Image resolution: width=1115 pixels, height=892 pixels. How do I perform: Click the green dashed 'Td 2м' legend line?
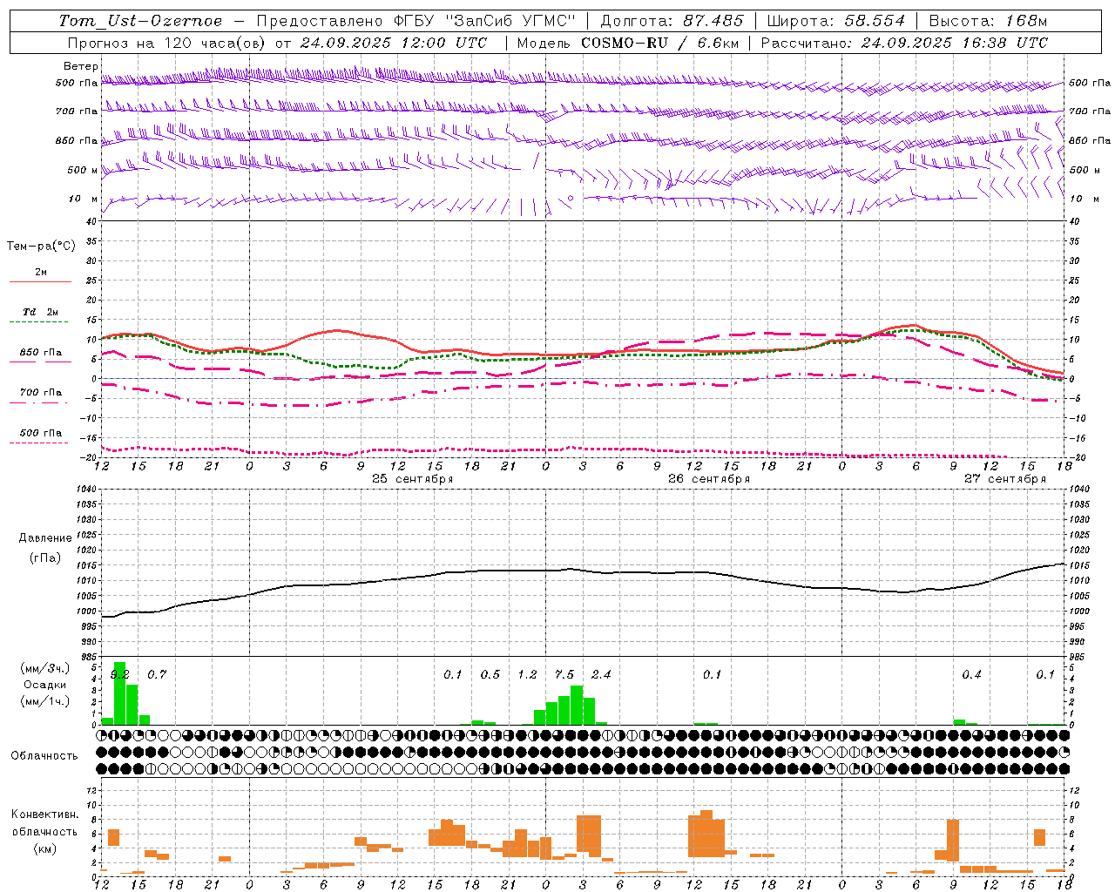(40, 322)
